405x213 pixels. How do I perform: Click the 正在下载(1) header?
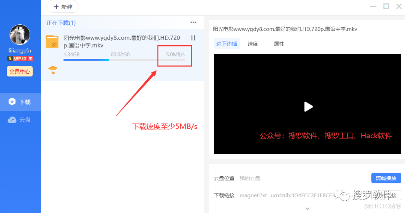click(61, 23)
